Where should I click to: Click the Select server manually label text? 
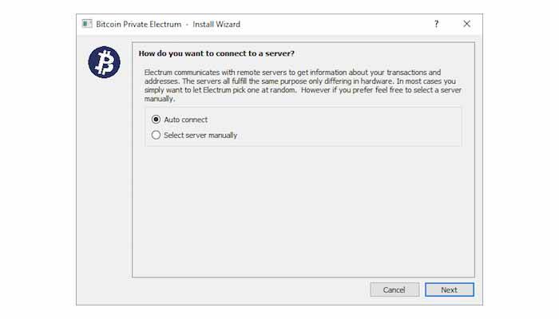[200, 136]
